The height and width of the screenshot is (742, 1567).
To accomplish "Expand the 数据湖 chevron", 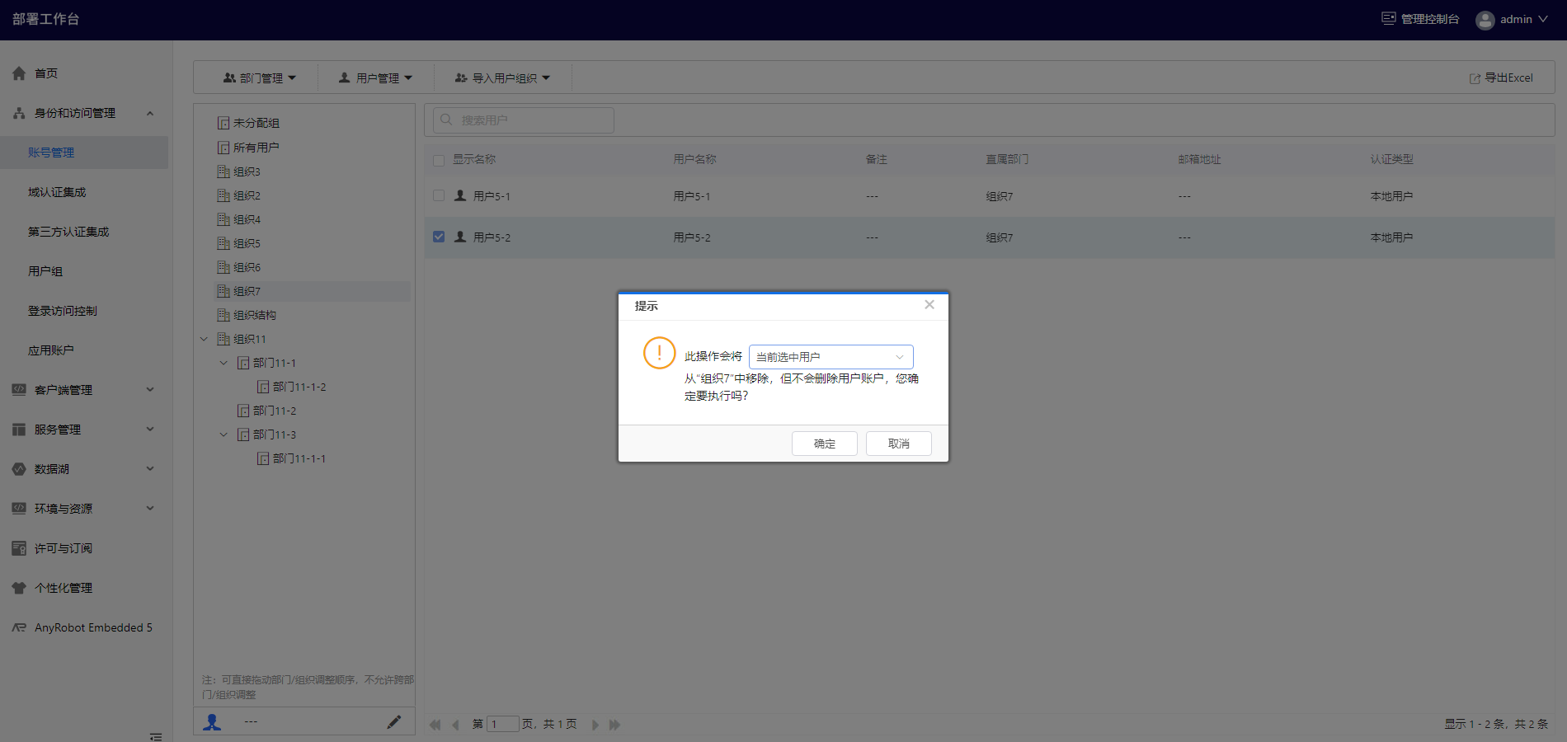I will click(x=150, y=469).
